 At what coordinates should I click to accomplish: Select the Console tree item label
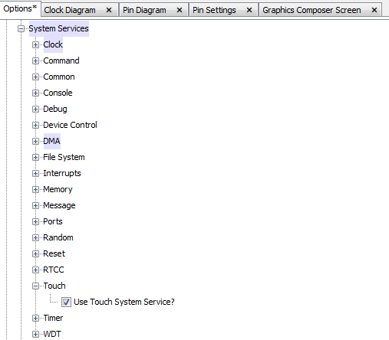click(x=58, y=93)
